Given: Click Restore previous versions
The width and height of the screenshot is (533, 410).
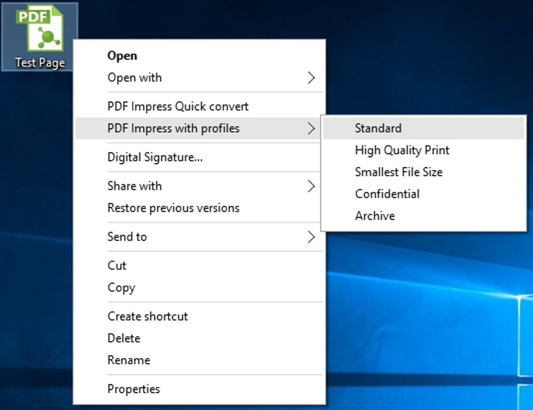Looking at the screenshot, I should click(199, 208).
